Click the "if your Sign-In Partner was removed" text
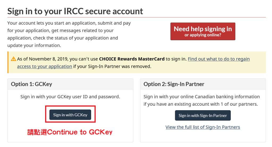 pyautogui.click(x=112, y=66)
